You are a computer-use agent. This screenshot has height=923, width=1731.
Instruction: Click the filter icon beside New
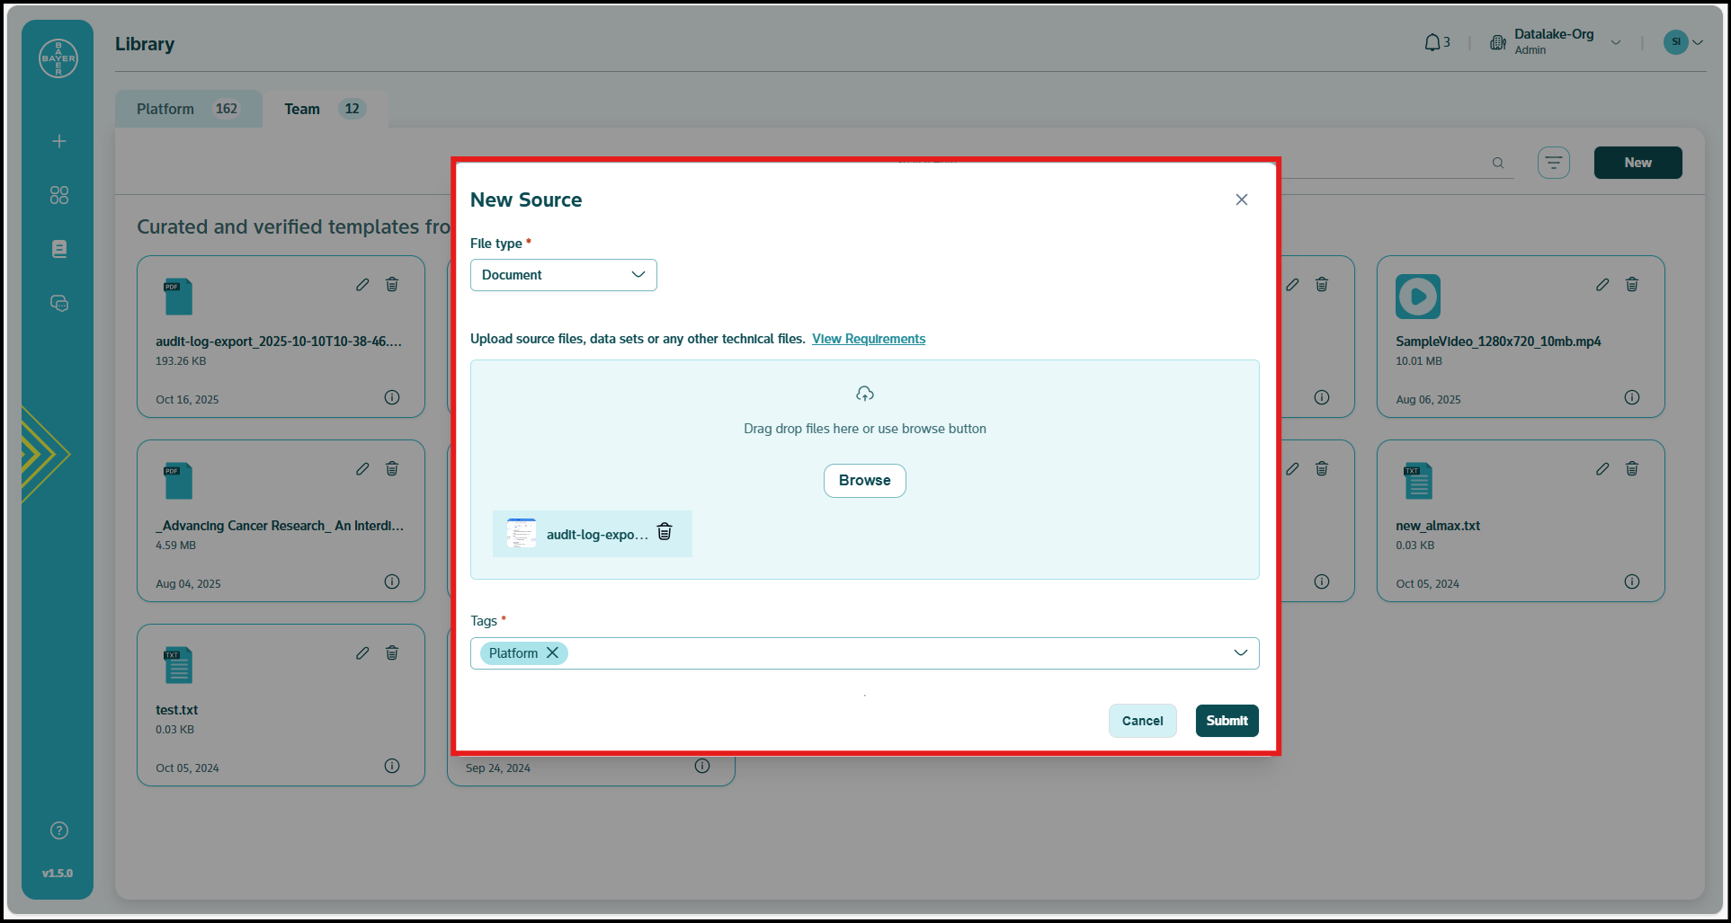[x=1553, y=163]
